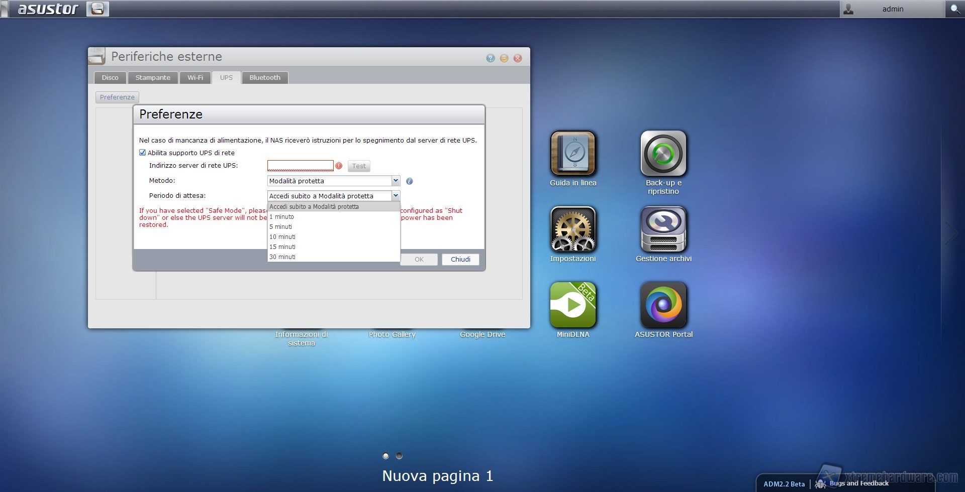The image size is (965, 492).
Task: Disable Abilita supporto UPS di rete checkbox
Action: coord(143,153)
